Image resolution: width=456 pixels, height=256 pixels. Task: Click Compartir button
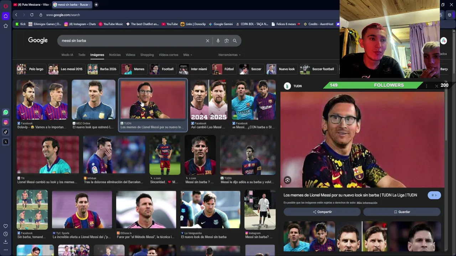pos(322,212)
